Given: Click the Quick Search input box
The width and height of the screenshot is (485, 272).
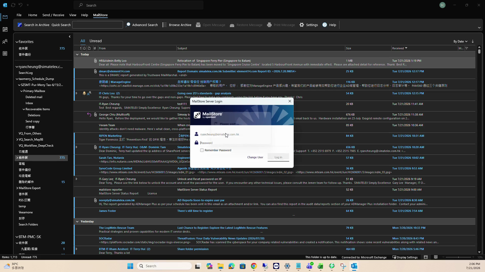Looking at the screenshot, I should pos(97,25).
